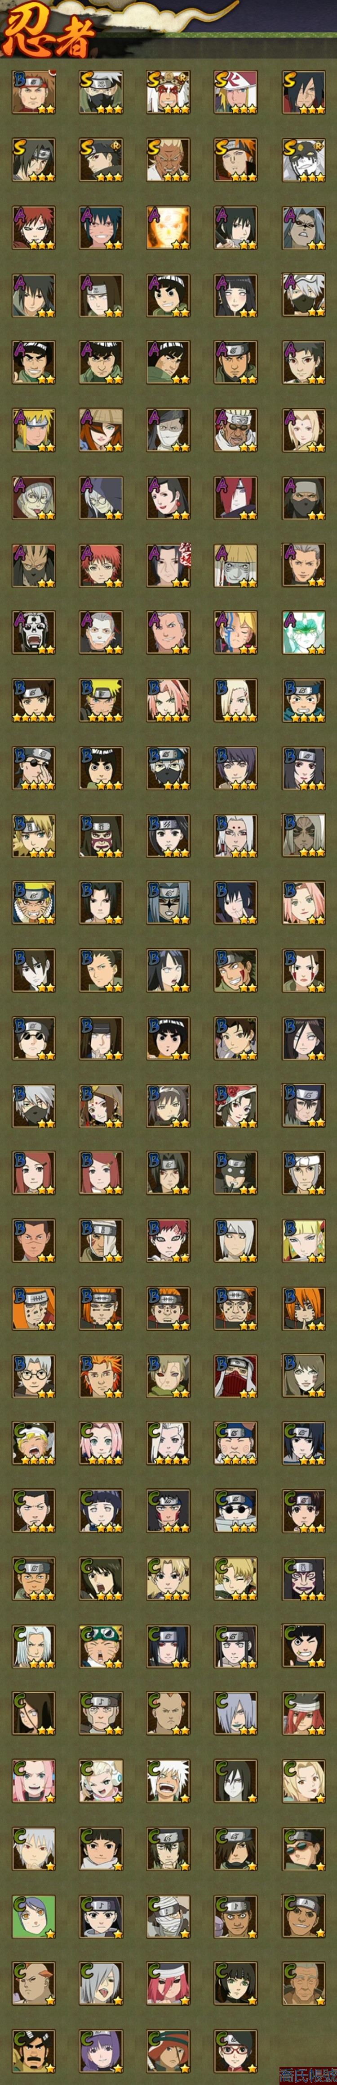This screenshot has width=337, height=2085.
Task: Choose B-rank Rock Lee with bowl haircut
Action: click(101, 768)
